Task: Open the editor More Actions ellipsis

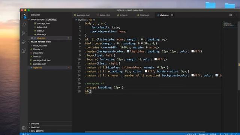Action: tap(236, 15)
